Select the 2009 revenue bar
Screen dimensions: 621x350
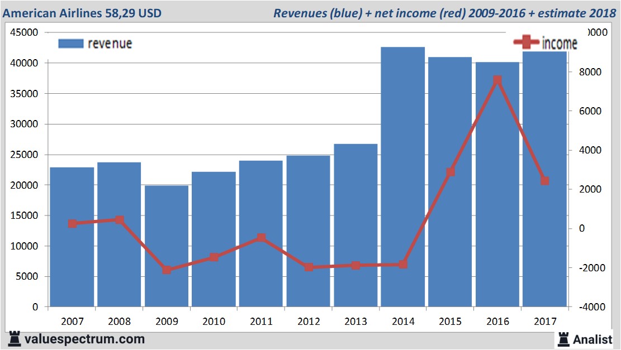pyautogui.click(x=167, y=246)
